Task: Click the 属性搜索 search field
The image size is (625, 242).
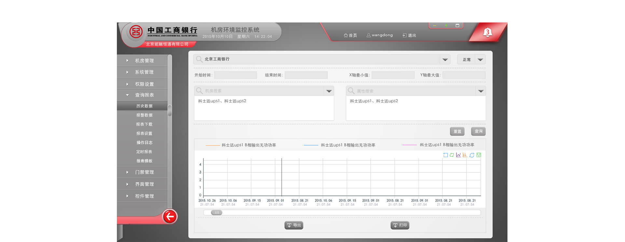Action: tap(416, 91)
